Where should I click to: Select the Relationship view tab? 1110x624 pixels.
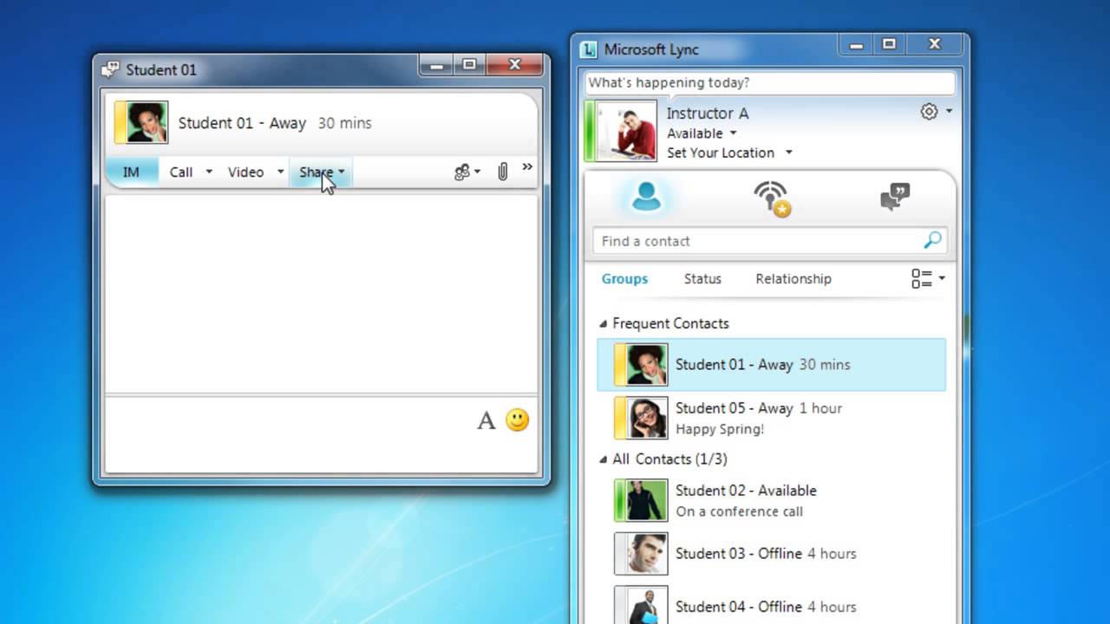click(x=793, y=278)
